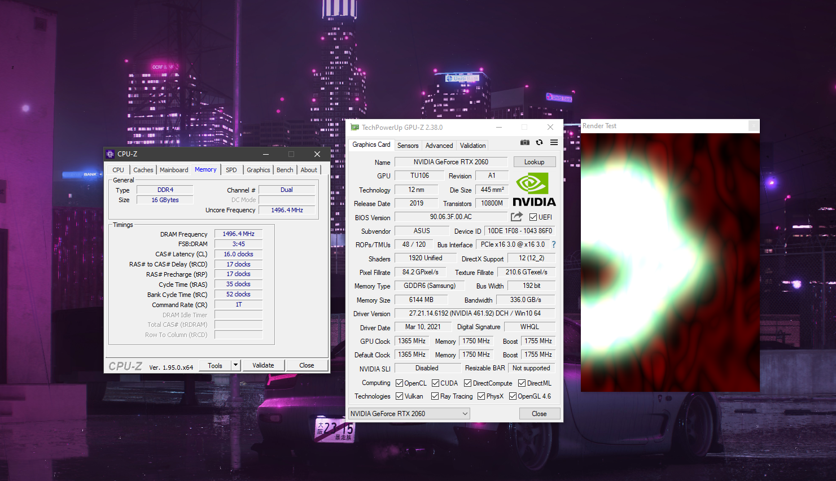The height and width of the screenshot is (481, 836).
Task: Toggle the Ray Tracing checkbox
Action: (435, 396)
